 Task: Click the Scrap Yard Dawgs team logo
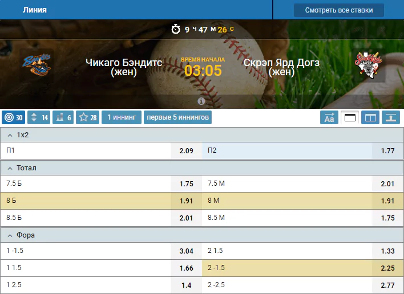point(368,65)
